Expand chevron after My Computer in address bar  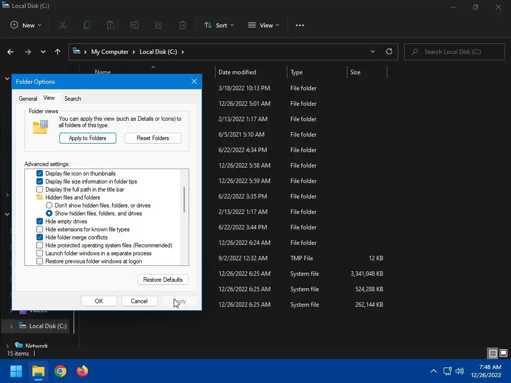[x=134, y=52]
